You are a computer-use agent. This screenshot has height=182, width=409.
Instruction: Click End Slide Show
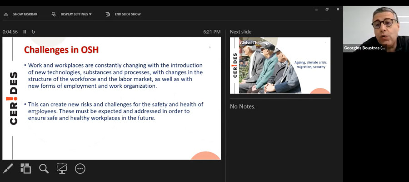coord(127,14)
